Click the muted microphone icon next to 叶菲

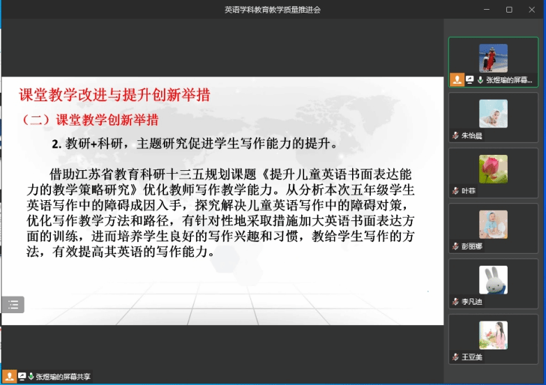coord(455,191)
